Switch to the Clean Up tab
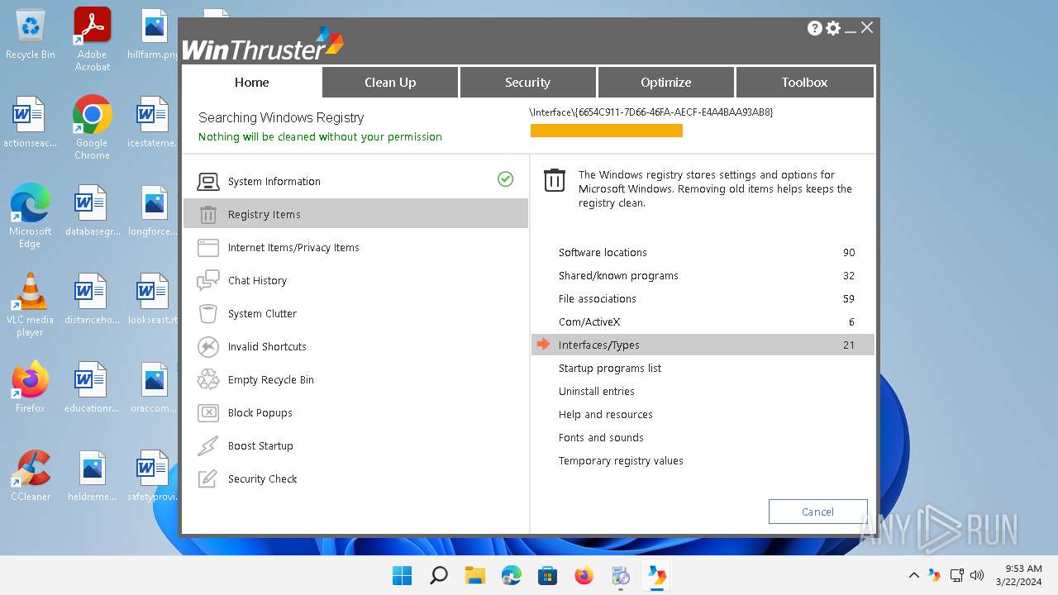 [x=390, y=82]
